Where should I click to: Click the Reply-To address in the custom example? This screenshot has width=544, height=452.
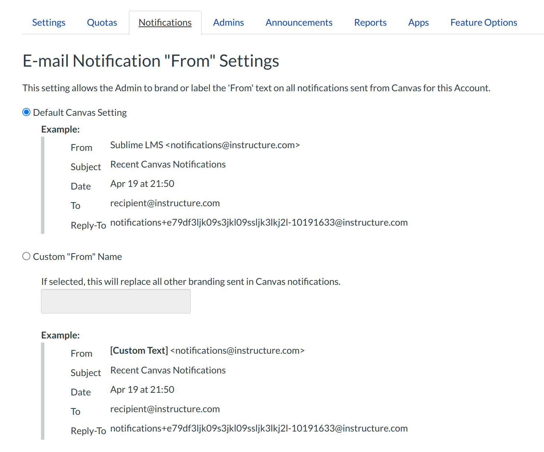tap(259, 429)
